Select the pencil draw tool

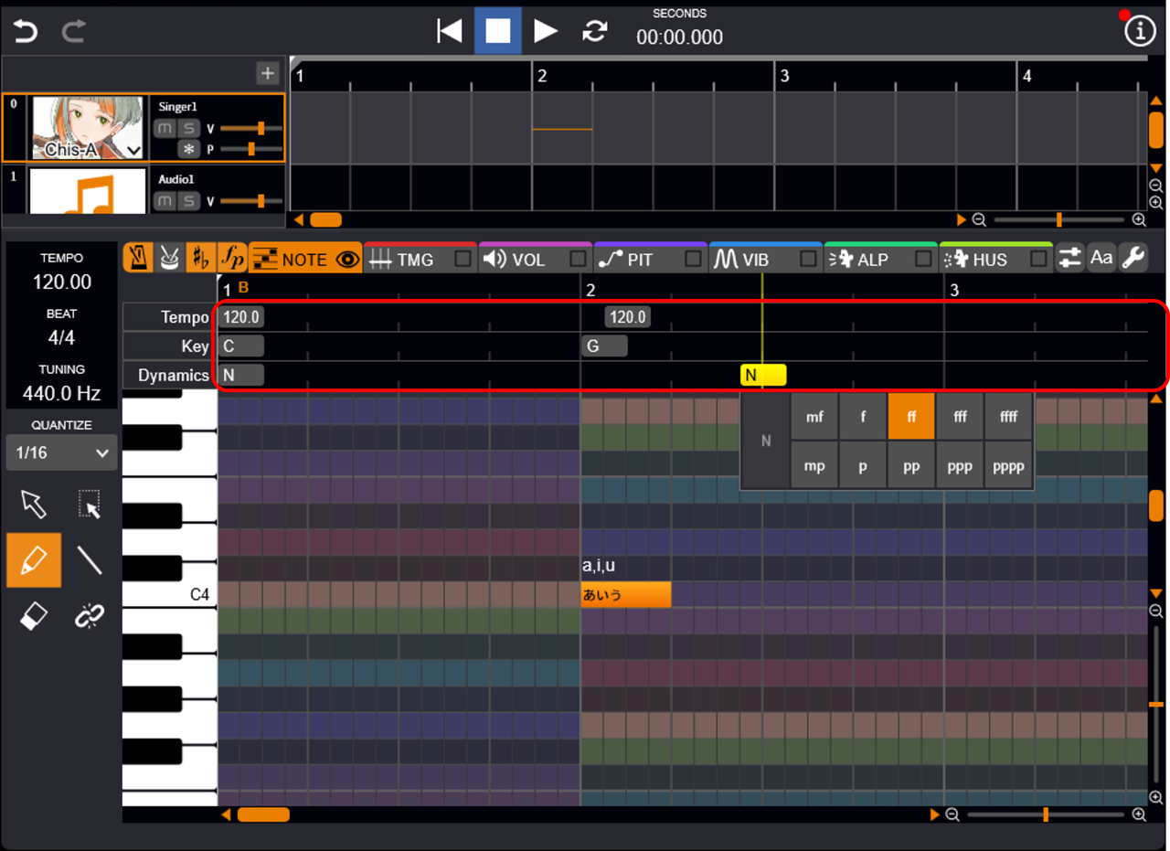coord(34,559)
